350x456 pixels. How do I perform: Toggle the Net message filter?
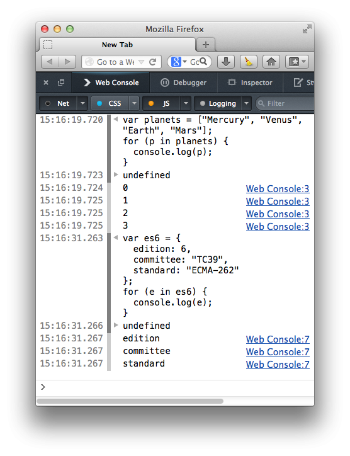click(x=59, y=103)
